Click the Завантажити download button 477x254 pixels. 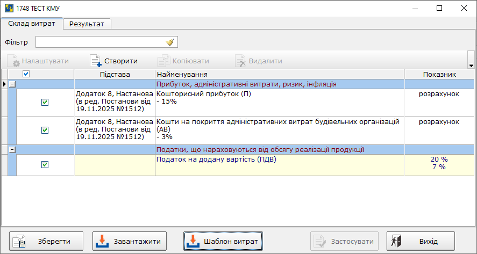point(129,241)
